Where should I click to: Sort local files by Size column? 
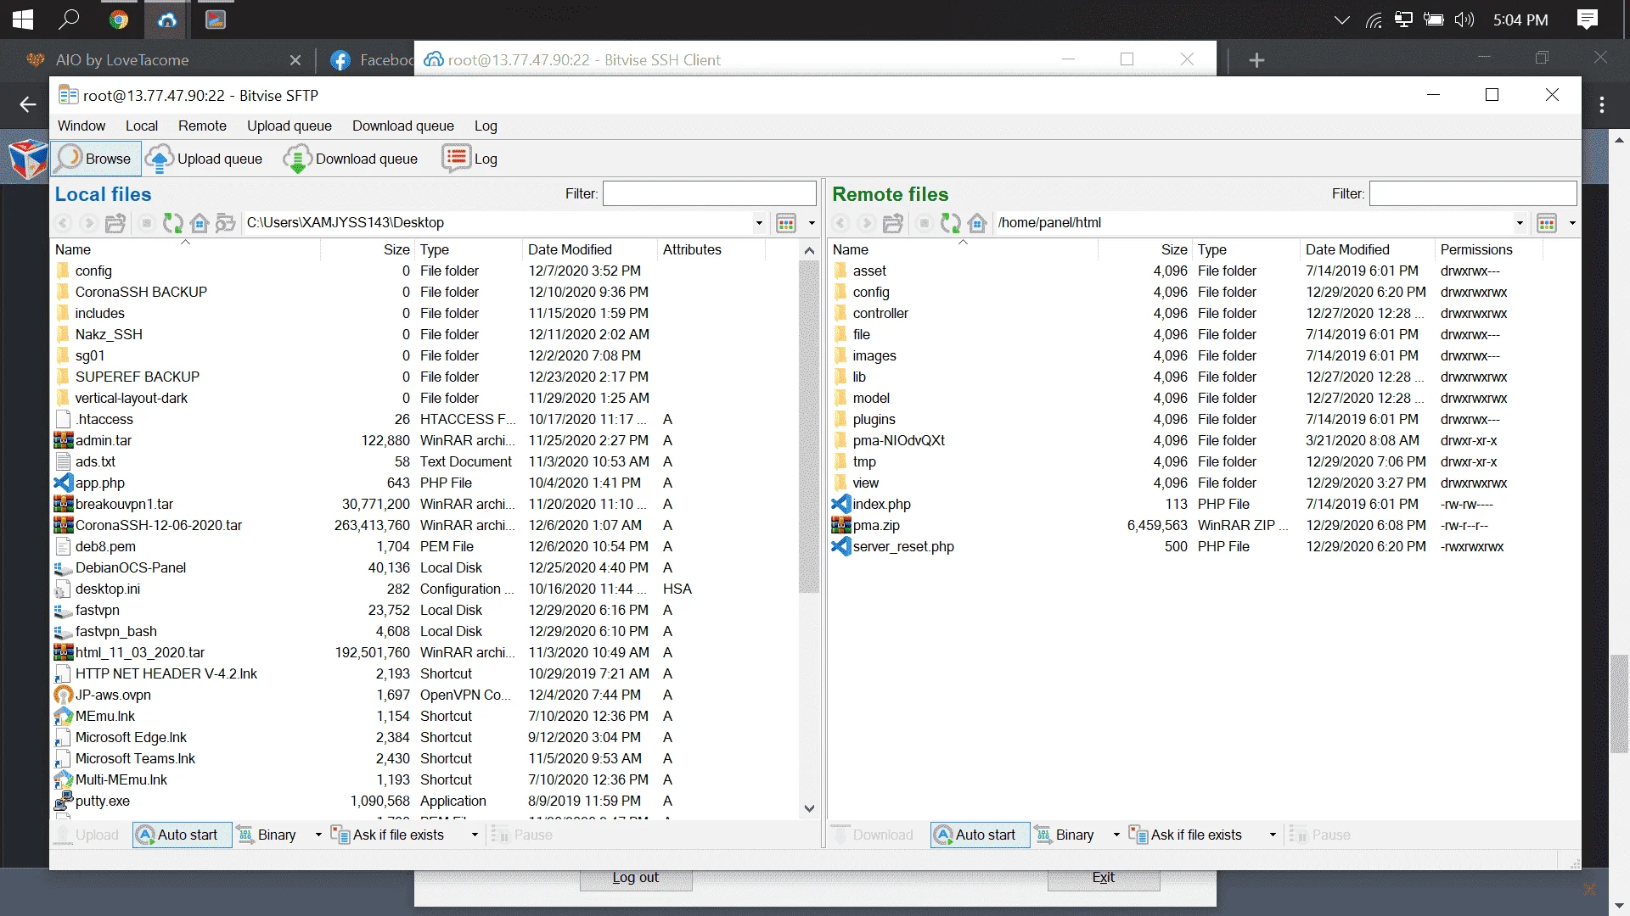click(367, 249)
